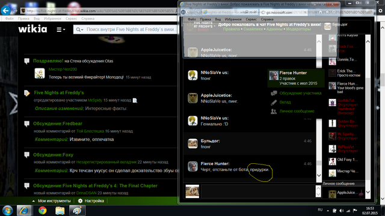This screenshot has width=385, height=216.
Task: Open the Вид menu in chat window
Action: [218, 19]
